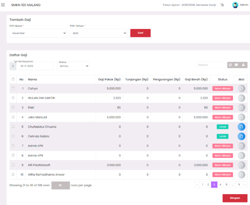Open slip document for Chufadatul Chusna
The image size is (250, 205).
pos(241,127)
